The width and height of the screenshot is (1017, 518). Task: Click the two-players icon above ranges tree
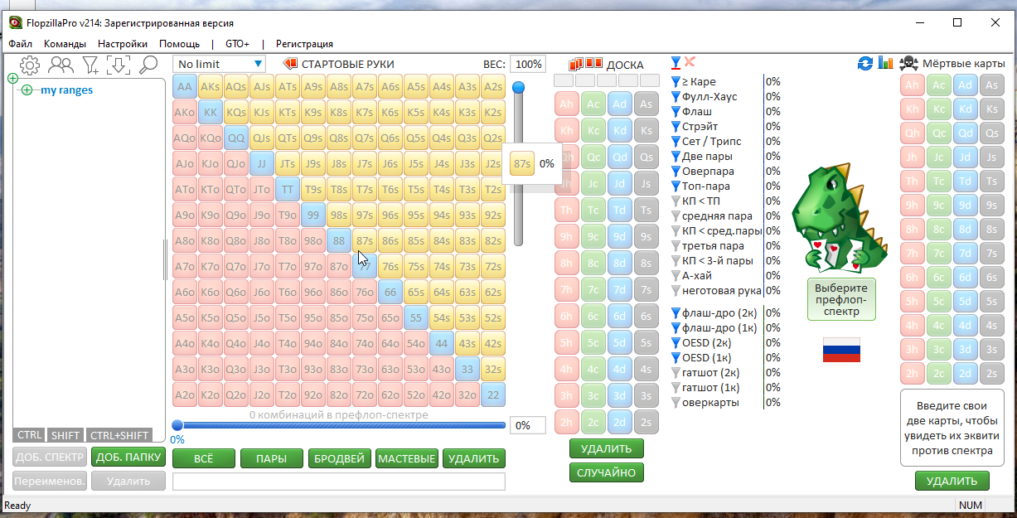coord(61,65)
